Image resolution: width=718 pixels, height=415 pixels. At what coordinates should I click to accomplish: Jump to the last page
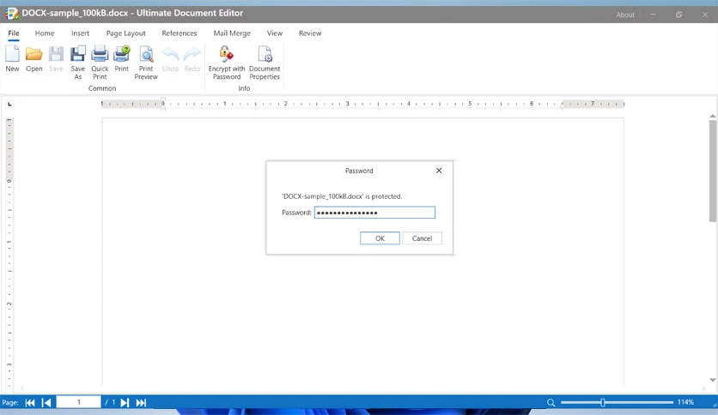(x=141, y=403)
